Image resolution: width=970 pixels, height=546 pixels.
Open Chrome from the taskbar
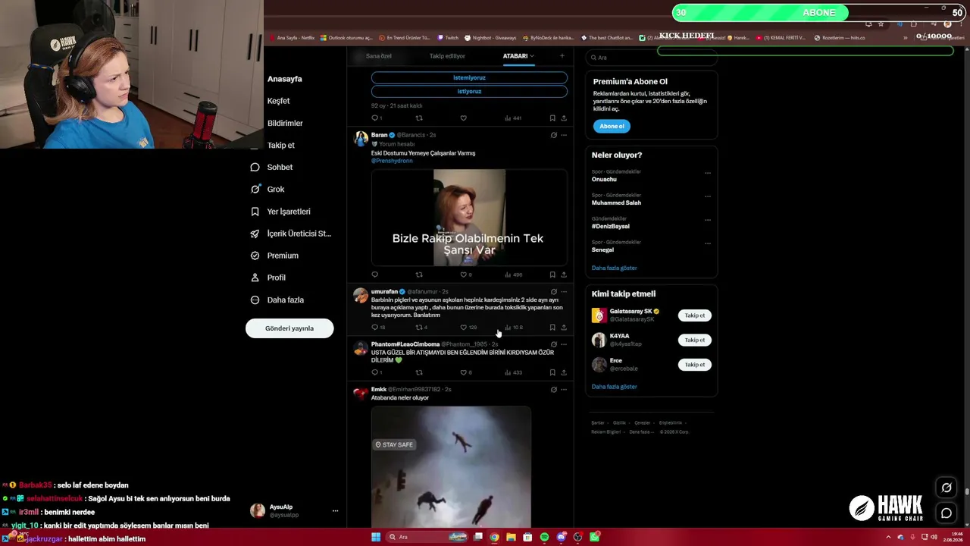click(x=494, y=537)
